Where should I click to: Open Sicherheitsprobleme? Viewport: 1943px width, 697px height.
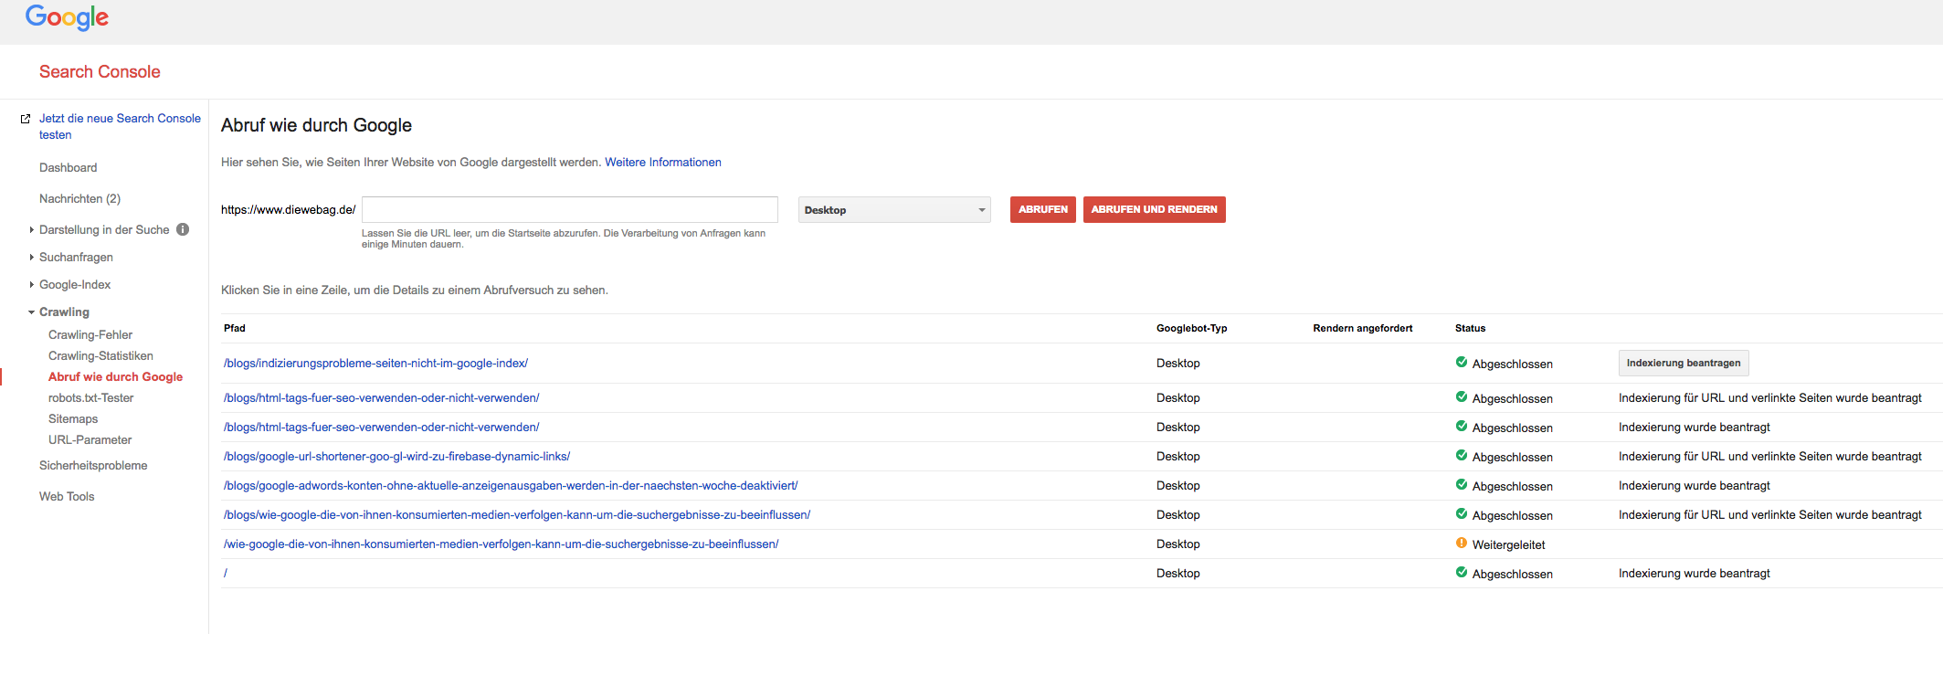[x=93, y=465]
